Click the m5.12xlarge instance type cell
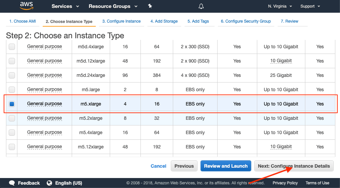This screenshot has width=340, height=188. click(91, 147)
